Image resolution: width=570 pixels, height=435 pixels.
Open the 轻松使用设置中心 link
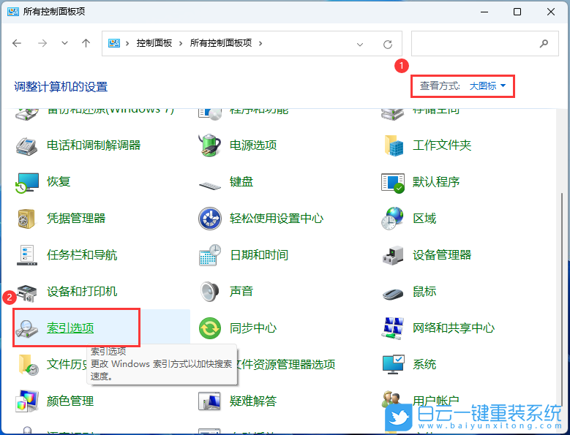pos(277,218)
